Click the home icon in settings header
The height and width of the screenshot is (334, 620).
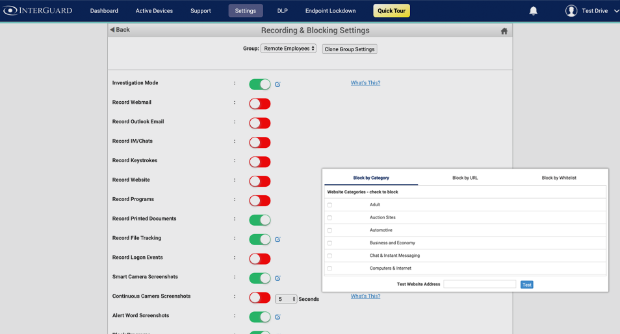click(x=504, y=30)
